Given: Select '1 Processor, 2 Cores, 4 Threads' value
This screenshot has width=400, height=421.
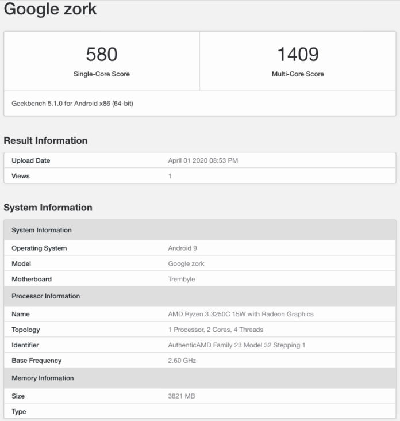Looking at the screenshot, I should 216,330.
